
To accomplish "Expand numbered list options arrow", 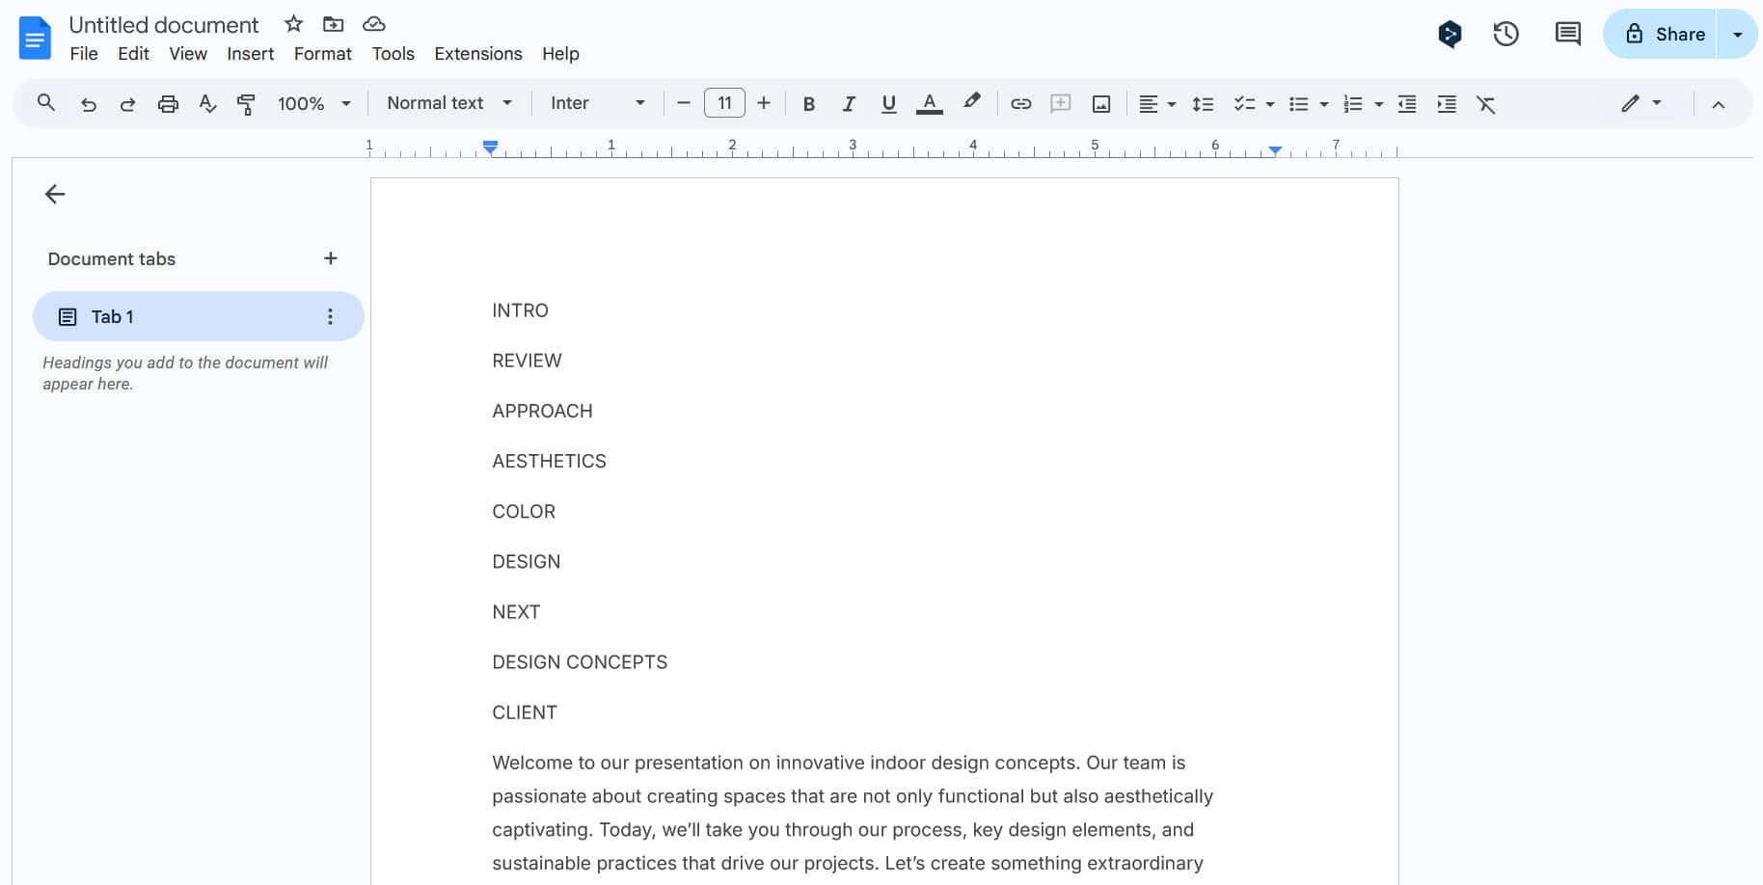I will (1379, 104).
